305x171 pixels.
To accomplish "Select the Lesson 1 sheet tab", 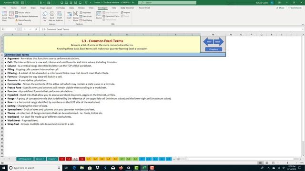I will (40, 159).
